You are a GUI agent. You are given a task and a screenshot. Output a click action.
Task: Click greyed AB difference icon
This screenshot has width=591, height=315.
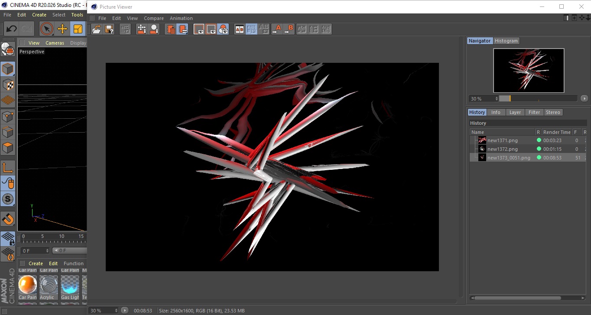coord(264,29)
